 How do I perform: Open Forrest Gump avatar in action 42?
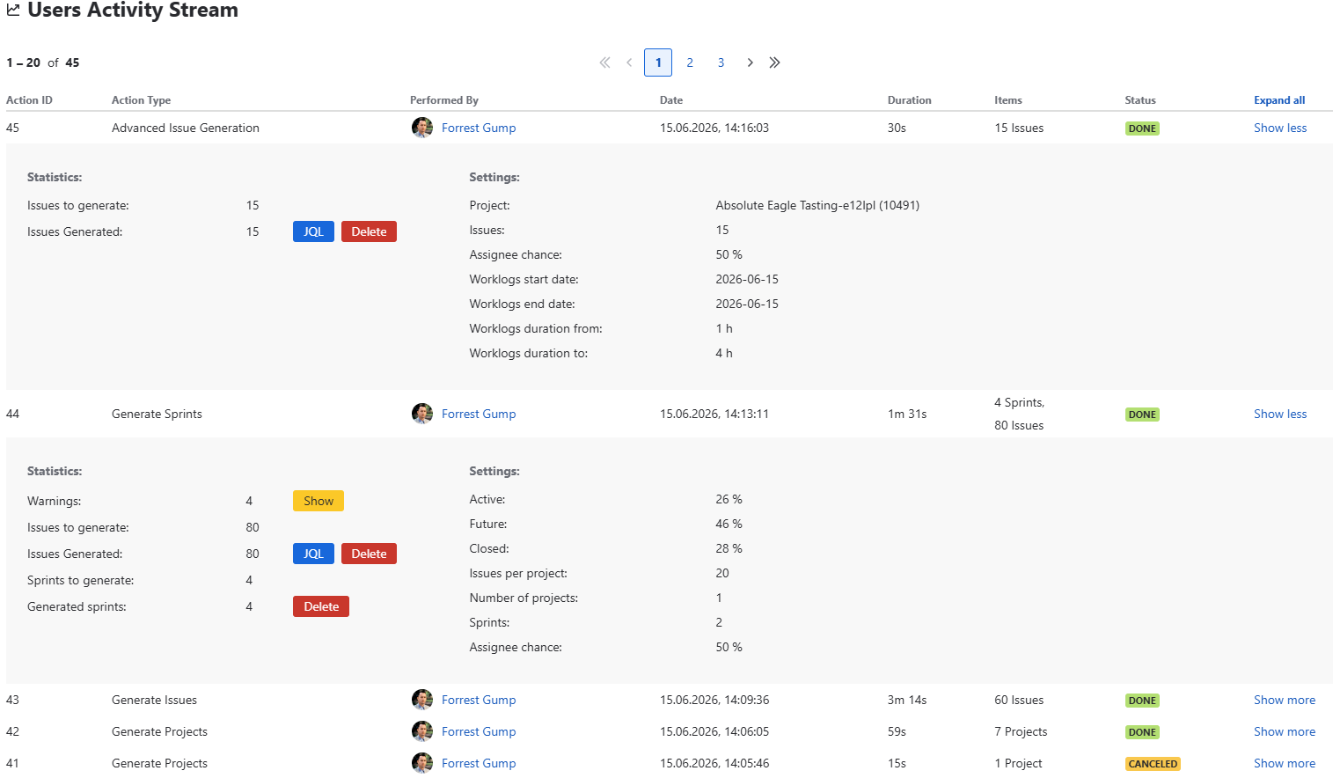(422, 731)
